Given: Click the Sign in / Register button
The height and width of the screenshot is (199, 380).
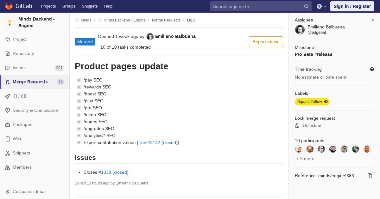Looking at the screenshot, I should 352,6.
